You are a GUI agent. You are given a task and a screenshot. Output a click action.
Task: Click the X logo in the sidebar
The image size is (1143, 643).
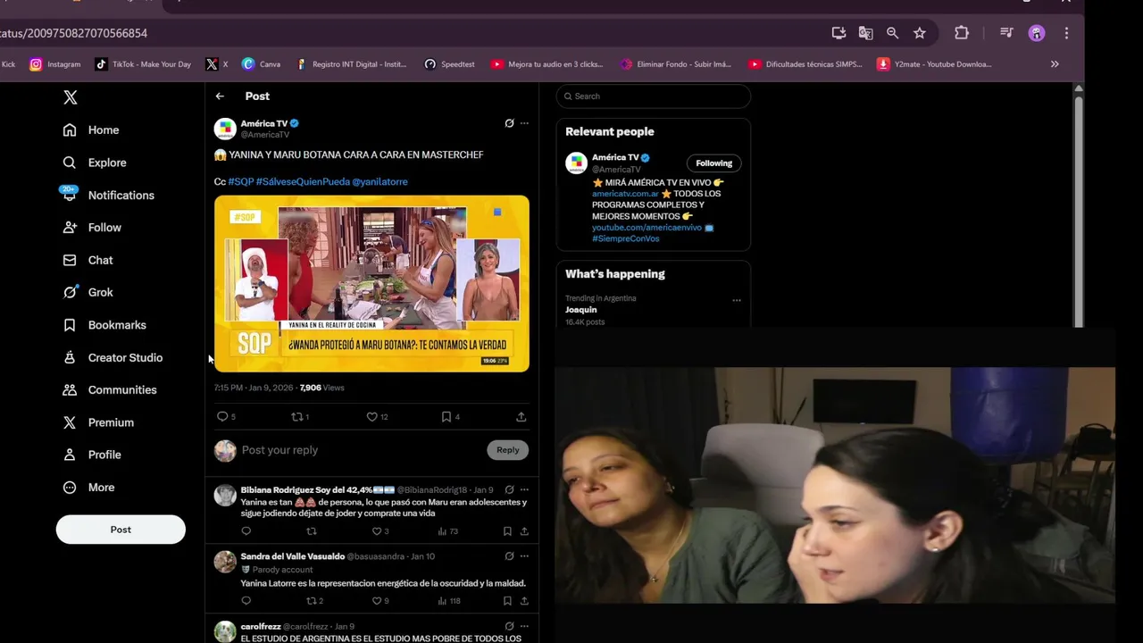(x=71, y=97)
